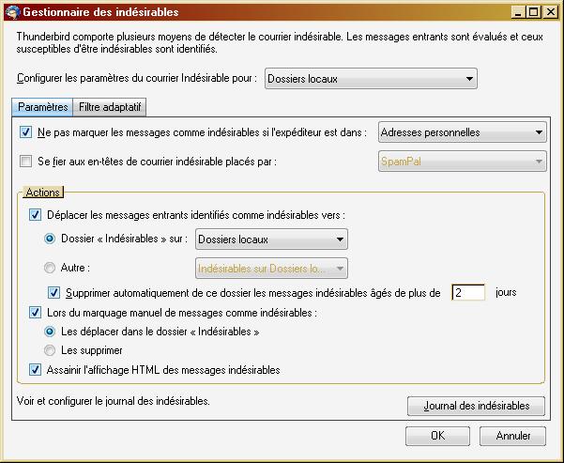
Task: Select 'Les déplacer dans le dossier « Indésirables »'
Action: 50,332
